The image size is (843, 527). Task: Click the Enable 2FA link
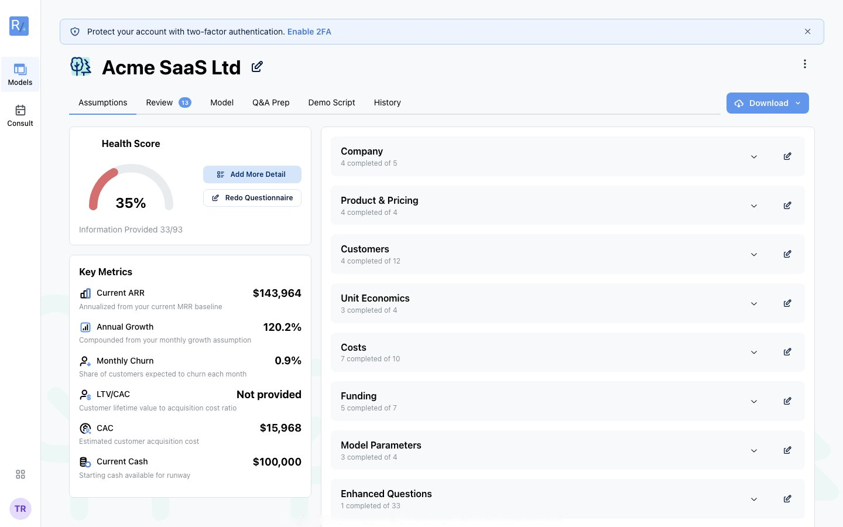[x=309, y=32]
